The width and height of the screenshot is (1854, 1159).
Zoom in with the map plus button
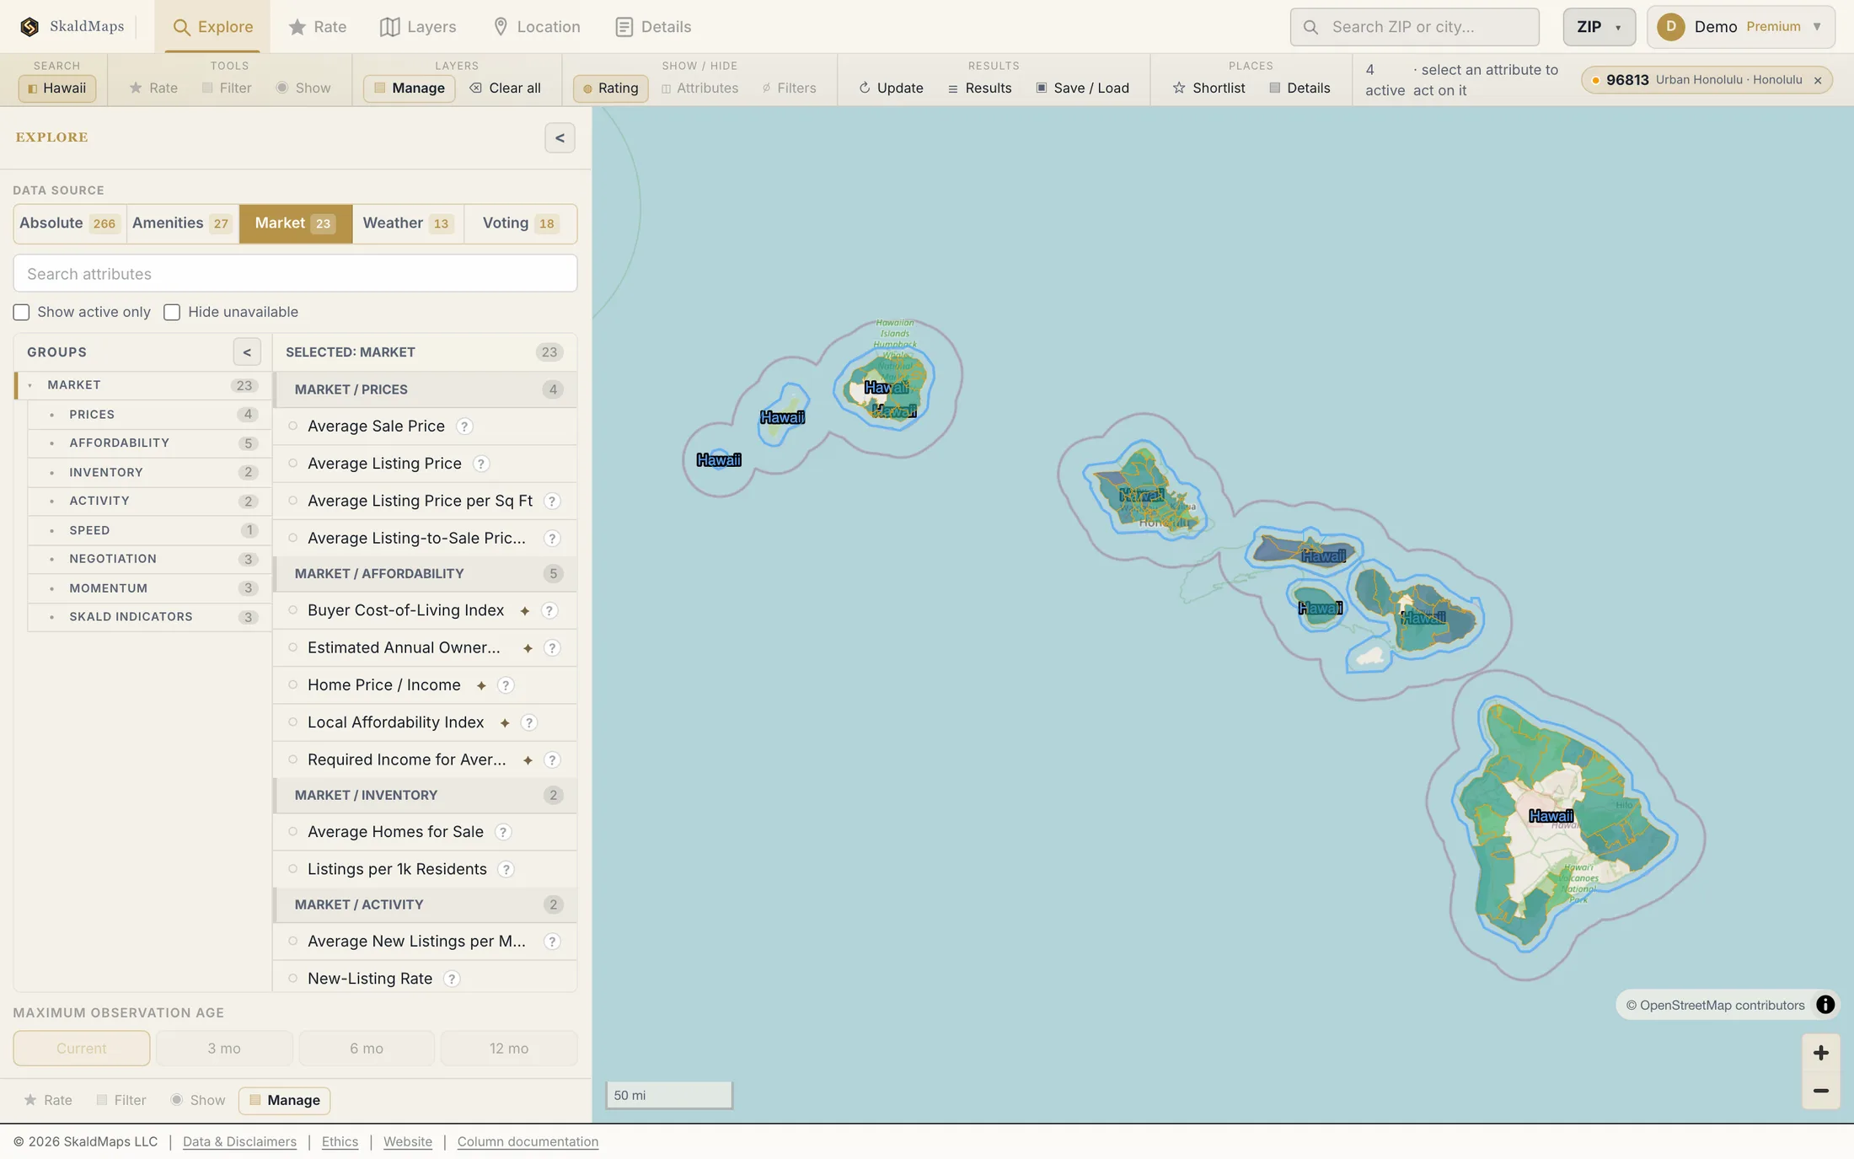(x=1820, y=1053)
